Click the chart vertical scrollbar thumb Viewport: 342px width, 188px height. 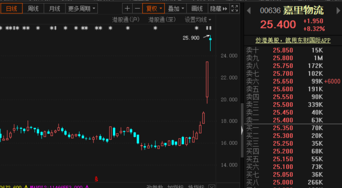[x=242, y=130]
